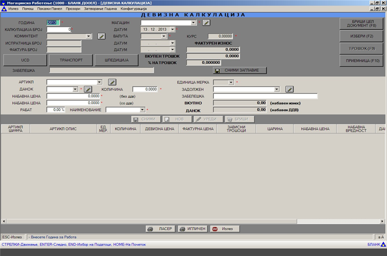The image size is (387, 256).
Task: Print using the ЛАСЕР printer button
Action: tap(160, 229)
